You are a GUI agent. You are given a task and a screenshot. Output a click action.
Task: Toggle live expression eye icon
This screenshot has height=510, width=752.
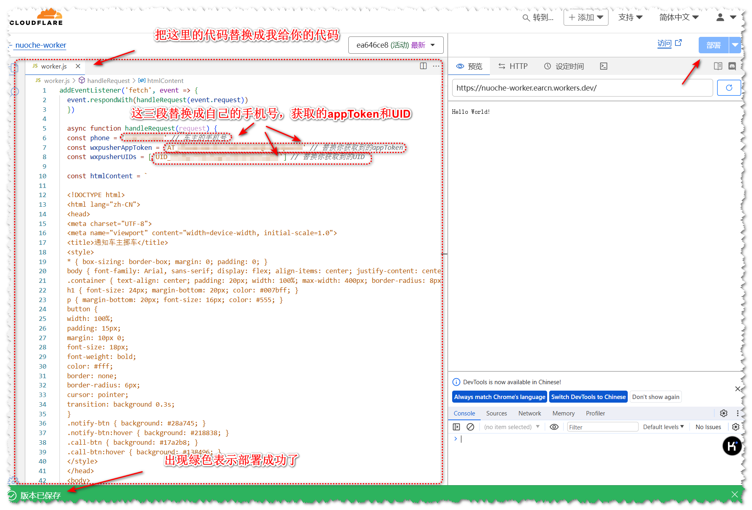(554, 427)
